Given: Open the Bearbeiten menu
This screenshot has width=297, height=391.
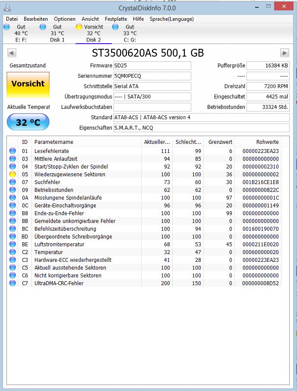Looking at the screenshot, I should click(x=36, y=19).
